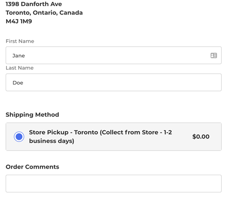Click the Toronto, Ontario, Canada line
This screenshot has width=234, height=200.
44,13
